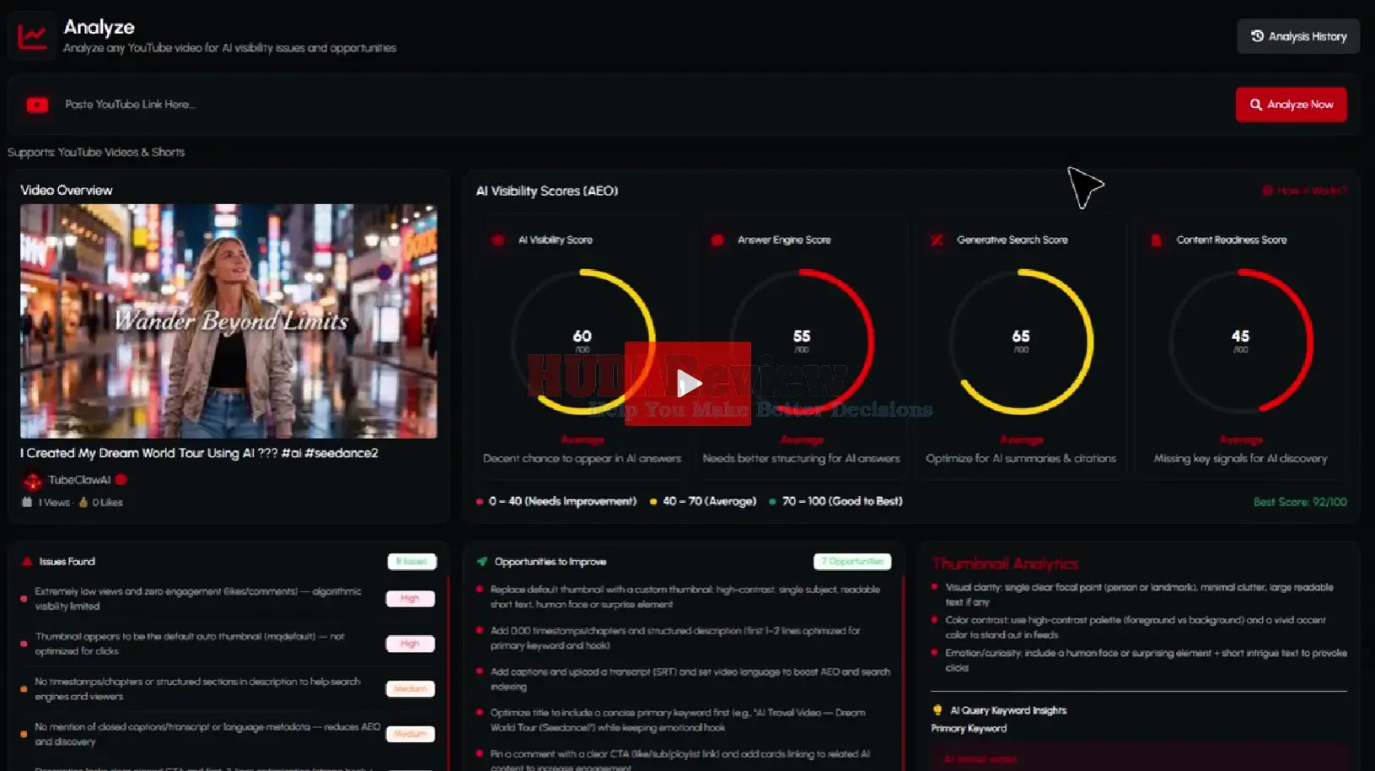The height and width of the screenshot is (771, 1375).
Task: Click the AI Visibility Scores (AEO) heading
Action: [x=547, y=191]
